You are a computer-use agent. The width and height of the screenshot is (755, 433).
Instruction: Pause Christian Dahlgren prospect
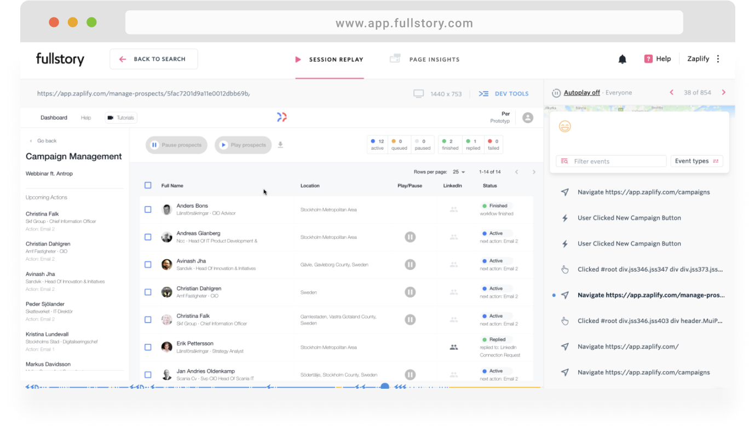click(410, 292)
